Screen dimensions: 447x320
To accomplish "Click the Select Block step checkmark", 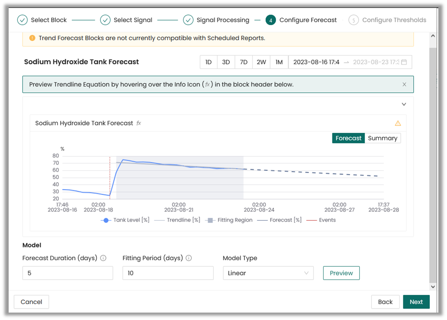I will (x=22, y=20).
